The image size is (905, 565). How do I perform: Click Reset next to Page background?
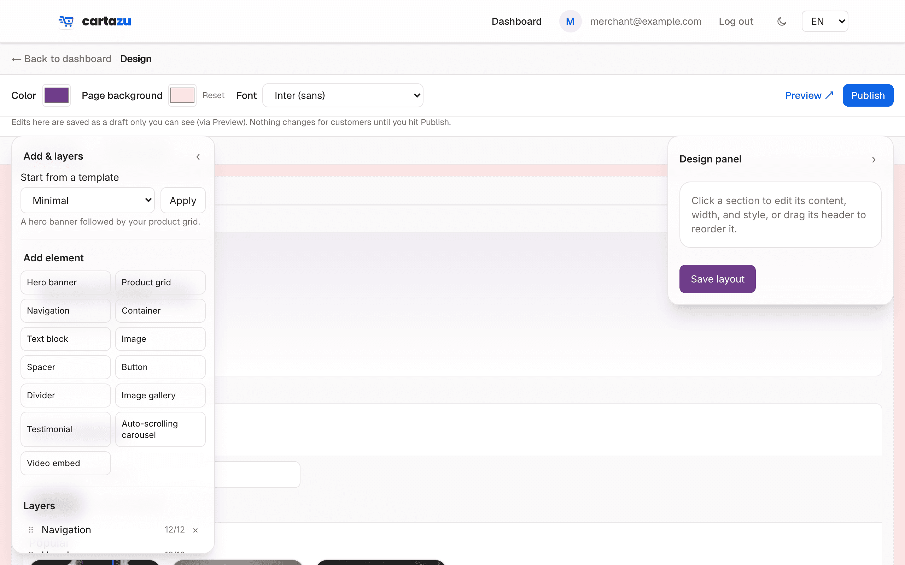point(213,95)
